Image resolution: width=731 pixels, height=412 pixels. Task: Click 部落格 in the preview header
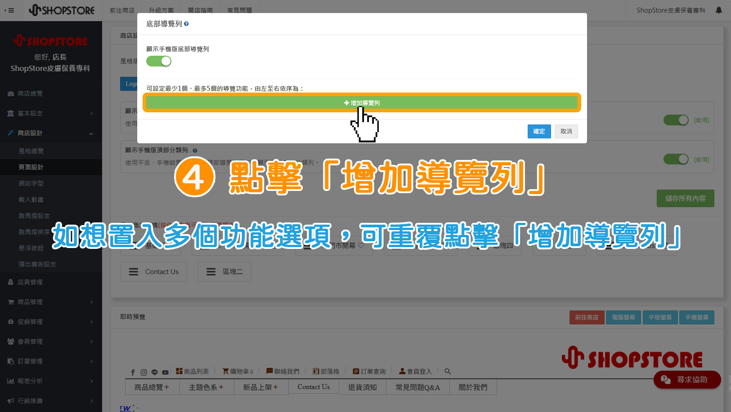tap(326, 372)
